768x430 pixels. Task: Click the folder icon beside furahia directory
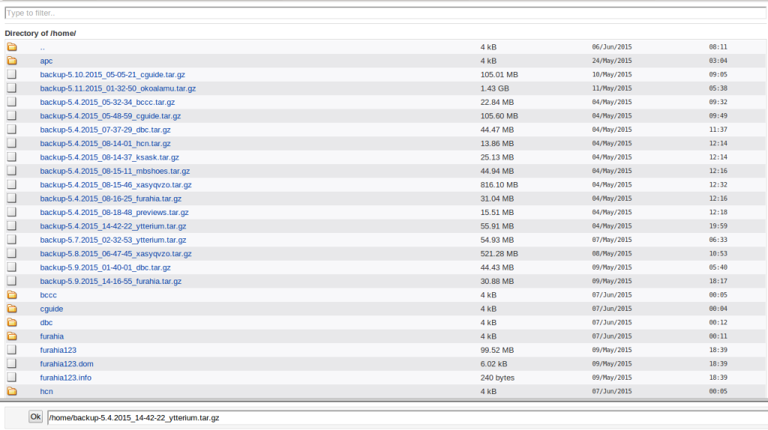(x=12, y=336)
